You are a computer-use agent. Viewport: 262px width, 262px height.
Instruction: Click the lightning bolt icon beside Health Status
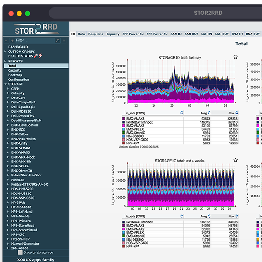pos(41,56)
